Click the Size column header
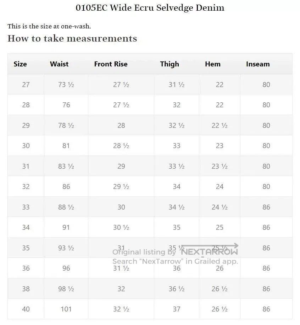This screenshot has height=325, width=300. pos(20,64)
